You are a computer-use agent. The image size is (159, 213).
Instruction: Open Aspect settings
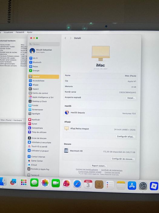(34, 89)
